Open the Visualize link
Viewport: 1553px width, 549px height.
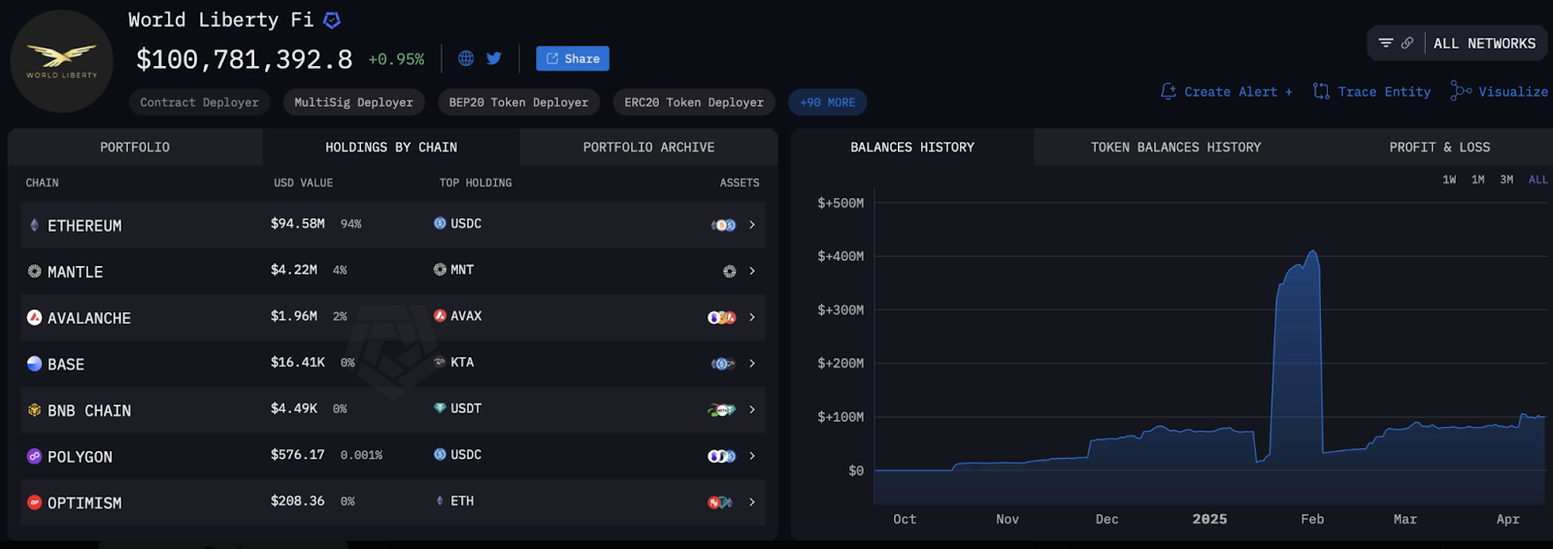point(1500,91)
